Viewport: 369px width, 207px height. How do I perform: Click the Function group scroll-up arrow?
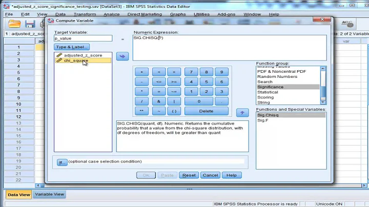click(x=323, y=69)
